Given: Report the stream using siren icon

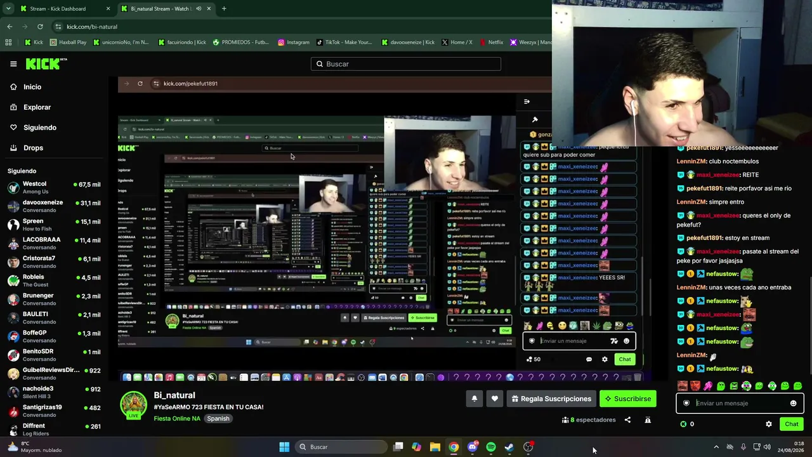Looking at the screenshot, I should tap(648, 420).
